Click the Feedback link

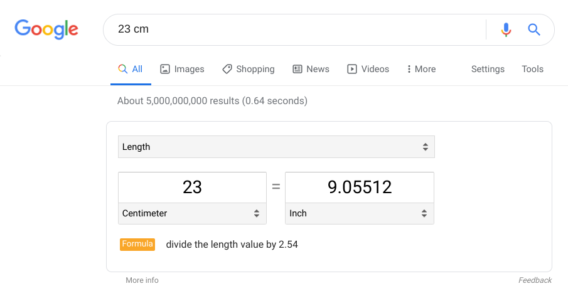point(535,280)
